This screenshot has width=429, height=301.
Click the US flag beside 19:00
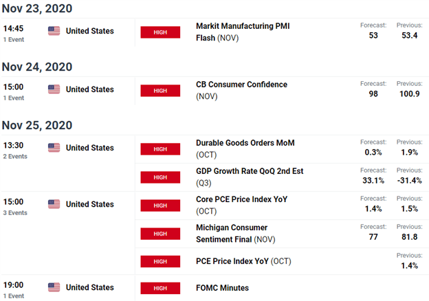click(x=54, y=287)
